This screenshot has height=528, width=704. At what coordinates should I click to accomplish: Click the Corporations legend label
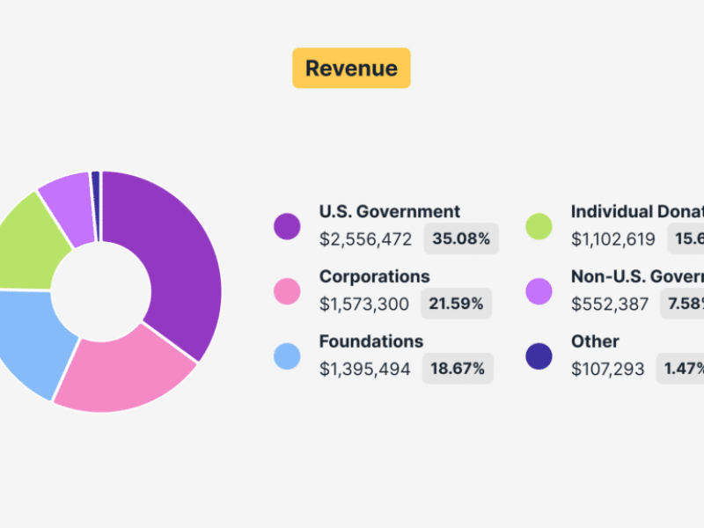point(374,276)
